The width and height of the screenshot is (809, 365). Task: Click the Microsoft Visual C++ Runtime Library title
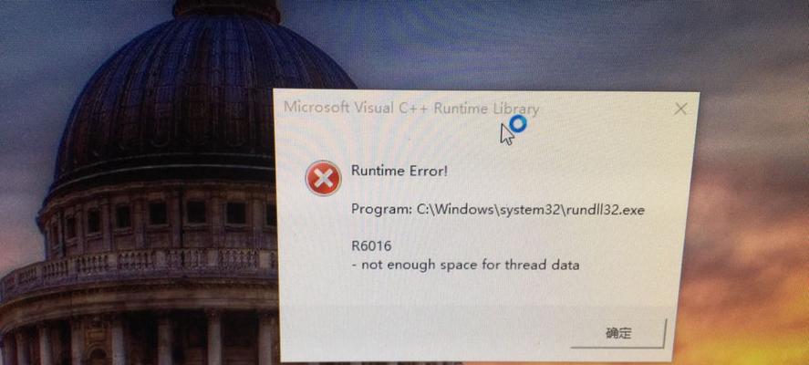tap(411, 108)
